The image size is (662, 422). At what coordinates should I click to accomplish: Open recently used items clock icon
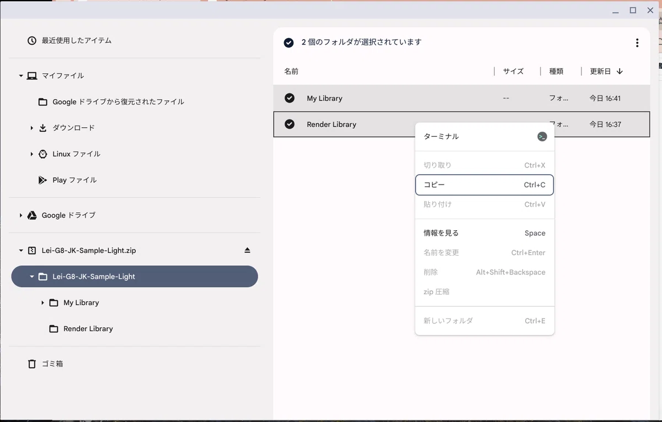[x=32, y=41]
